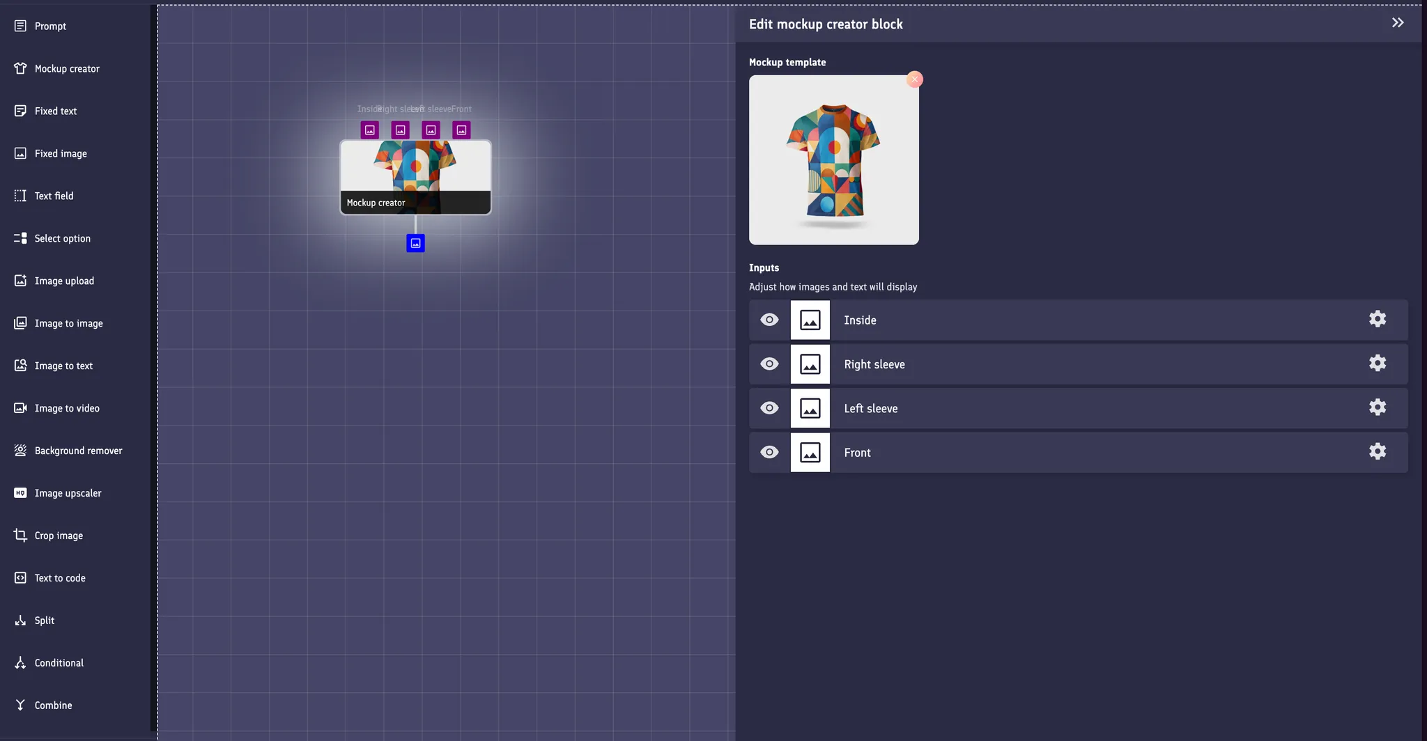Select the Combine block icon

20,705
